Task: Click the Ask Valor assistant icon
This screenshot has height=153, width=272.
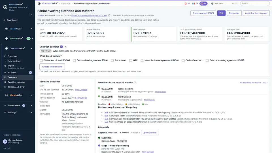Action: pos(212,3)
